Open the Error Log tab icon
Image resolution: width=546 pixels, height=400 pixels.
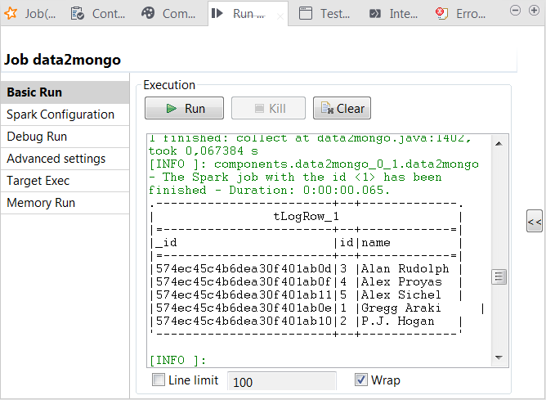point(442,13)
